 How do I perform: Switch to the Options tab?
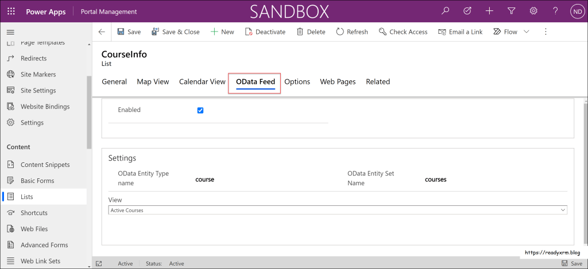(x=297, y=82)
